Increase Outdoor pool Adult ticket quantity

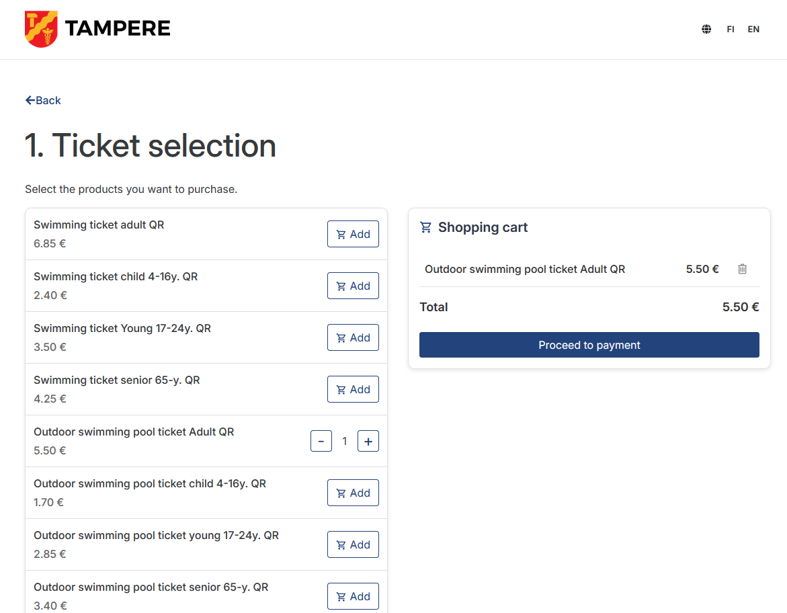pyautogui.click(x=368, y=441)
